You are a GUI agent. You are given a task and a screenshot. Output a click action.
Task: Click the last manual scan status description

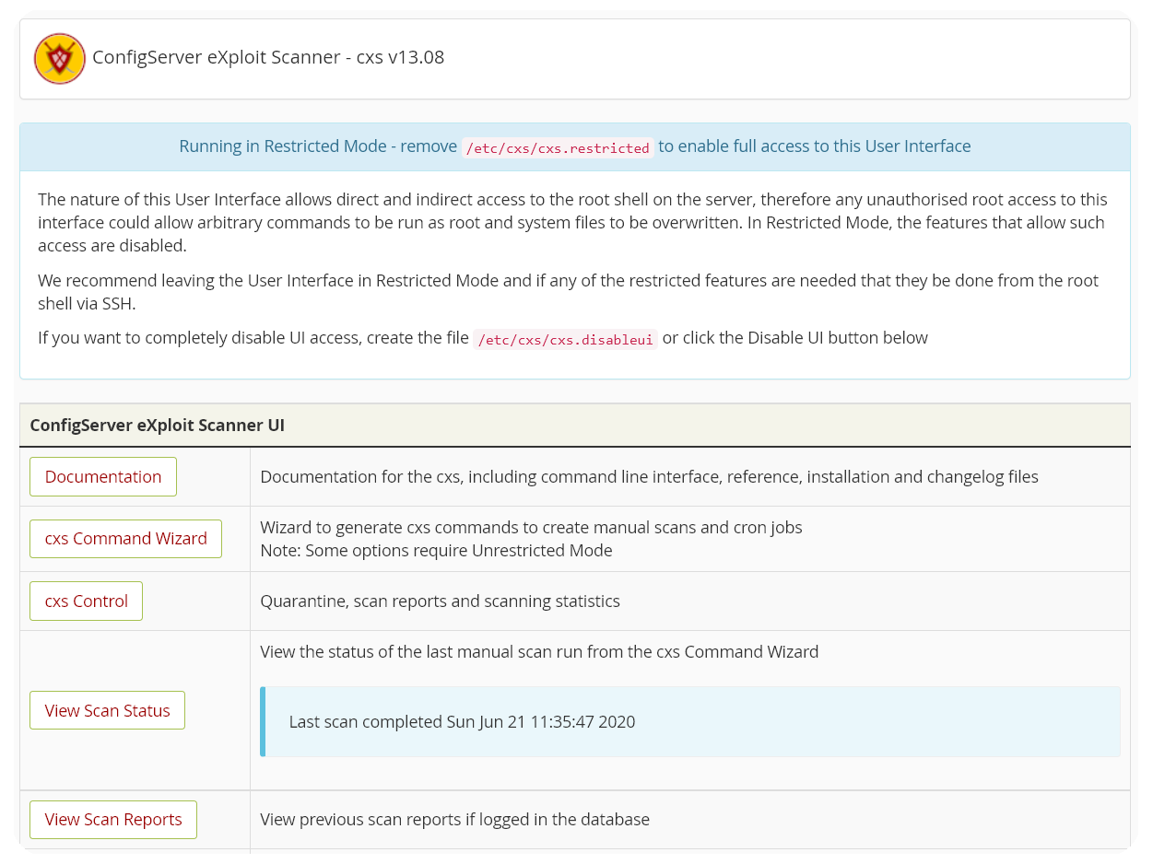(x=539, y=651)
